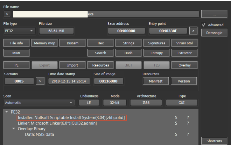Click the browse ellipsis button
231x145 pixels.
point(214,14)
